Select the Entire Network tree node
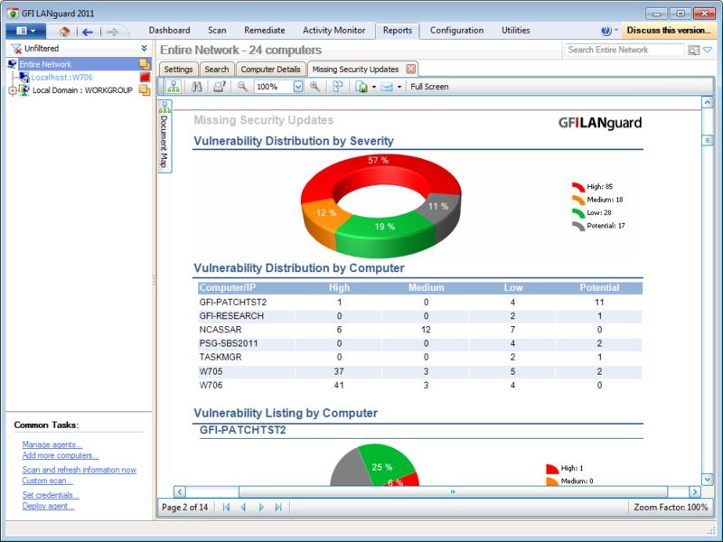Screen dimensions: 723x542 [x=45, y=64]
